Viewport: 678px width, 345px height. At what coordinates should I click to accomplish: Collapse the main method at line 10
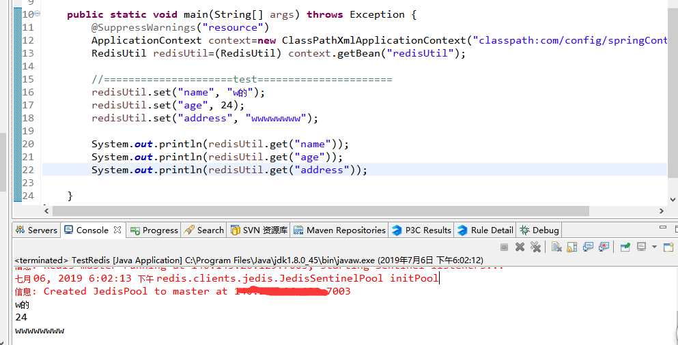(37, 14)
